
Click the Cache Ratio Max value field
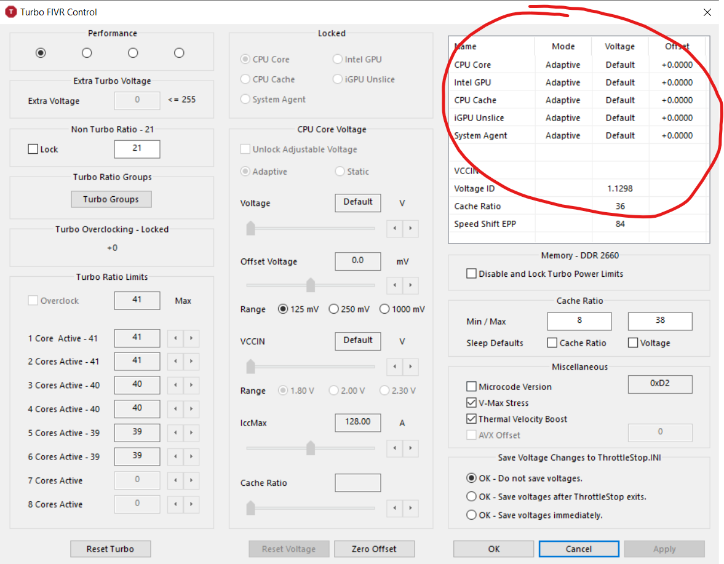pos(660,321)
